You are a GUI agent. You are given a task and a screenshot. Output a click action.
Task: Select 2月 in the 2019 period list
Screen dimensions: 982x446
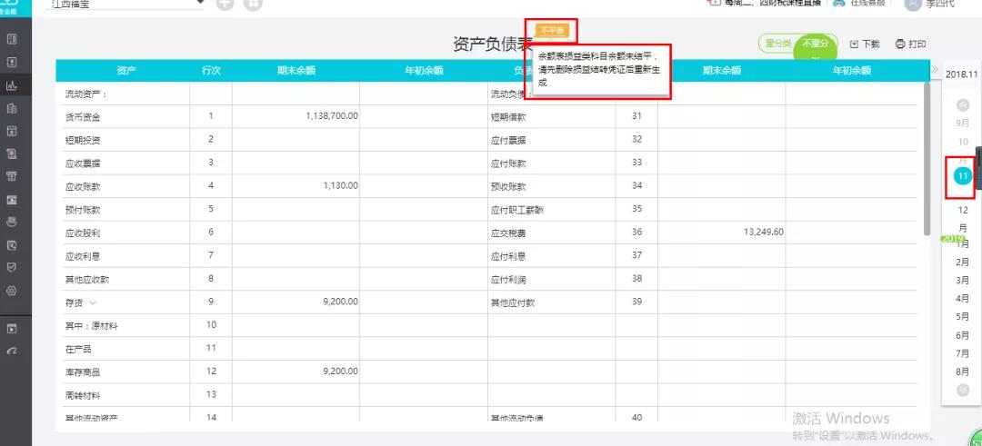coord(963,263)
